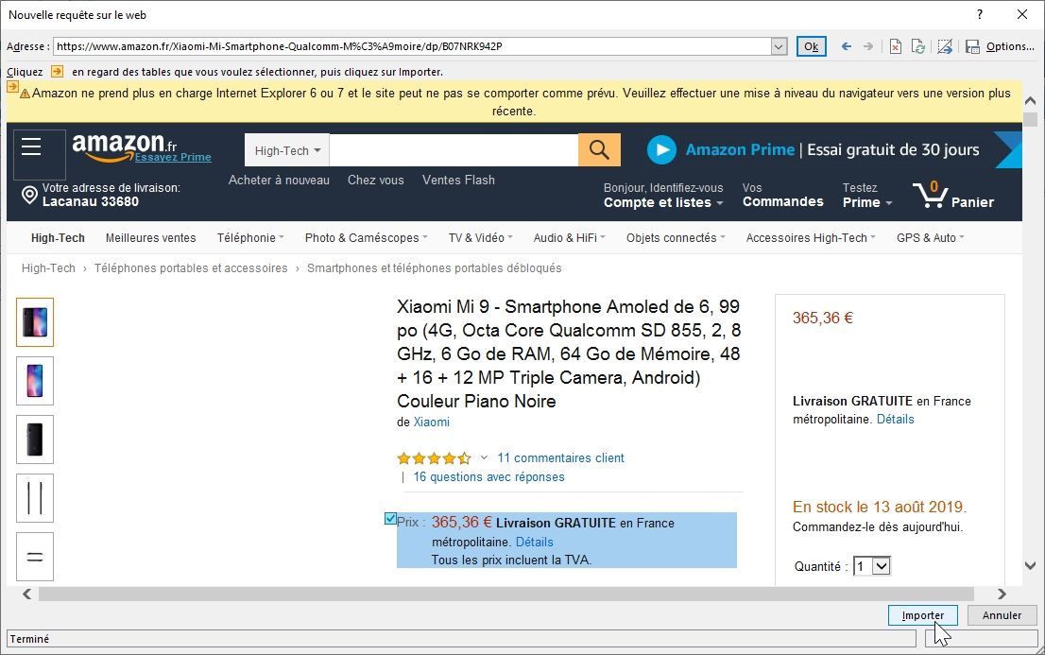Open the Options... dialog
Screen dimensions: 1045x655
coord(1010,46)
